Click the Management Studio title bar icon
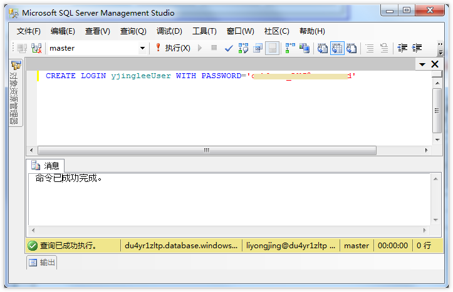The height and width of the screenshot is (292, 453). click(x=14, y=13)
